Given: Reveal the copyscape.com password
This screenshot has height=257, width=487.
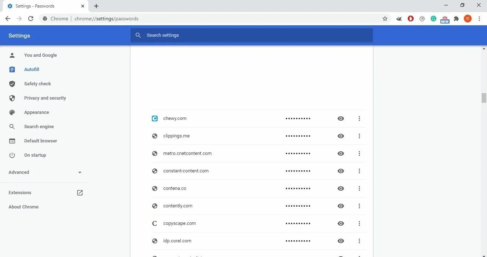Looking at the screenshot, I should pyautogui.click(x=341, y=223).
